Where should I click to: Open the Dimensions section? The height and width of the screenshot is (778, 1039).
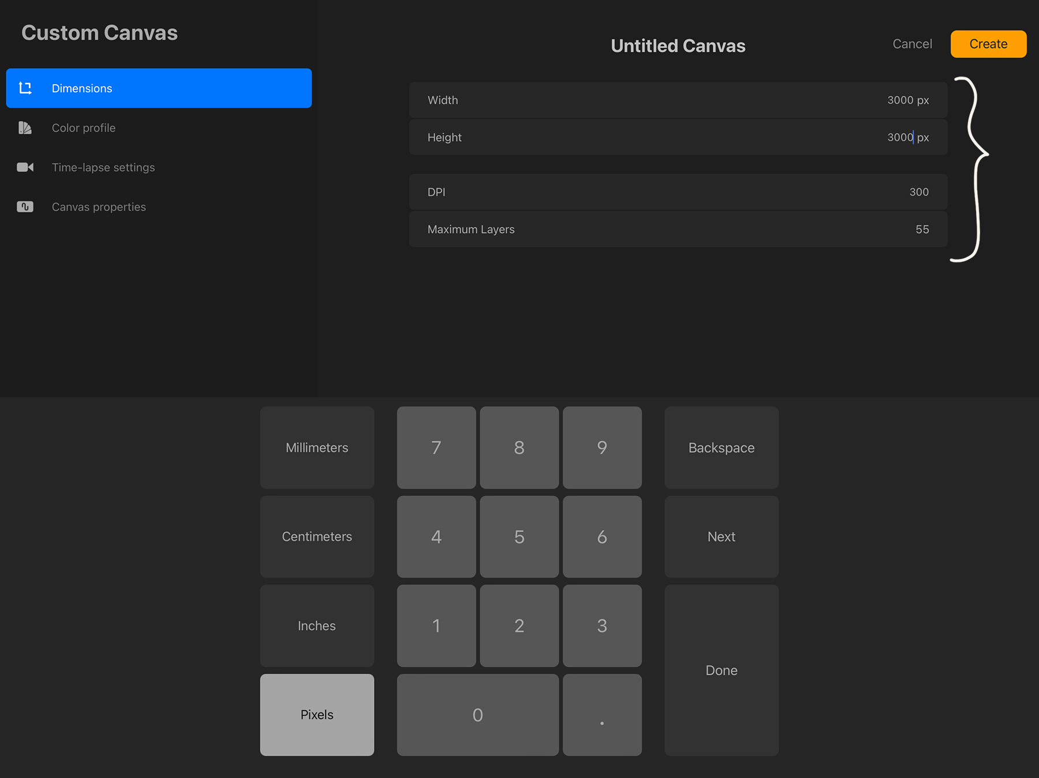point(159,88)
